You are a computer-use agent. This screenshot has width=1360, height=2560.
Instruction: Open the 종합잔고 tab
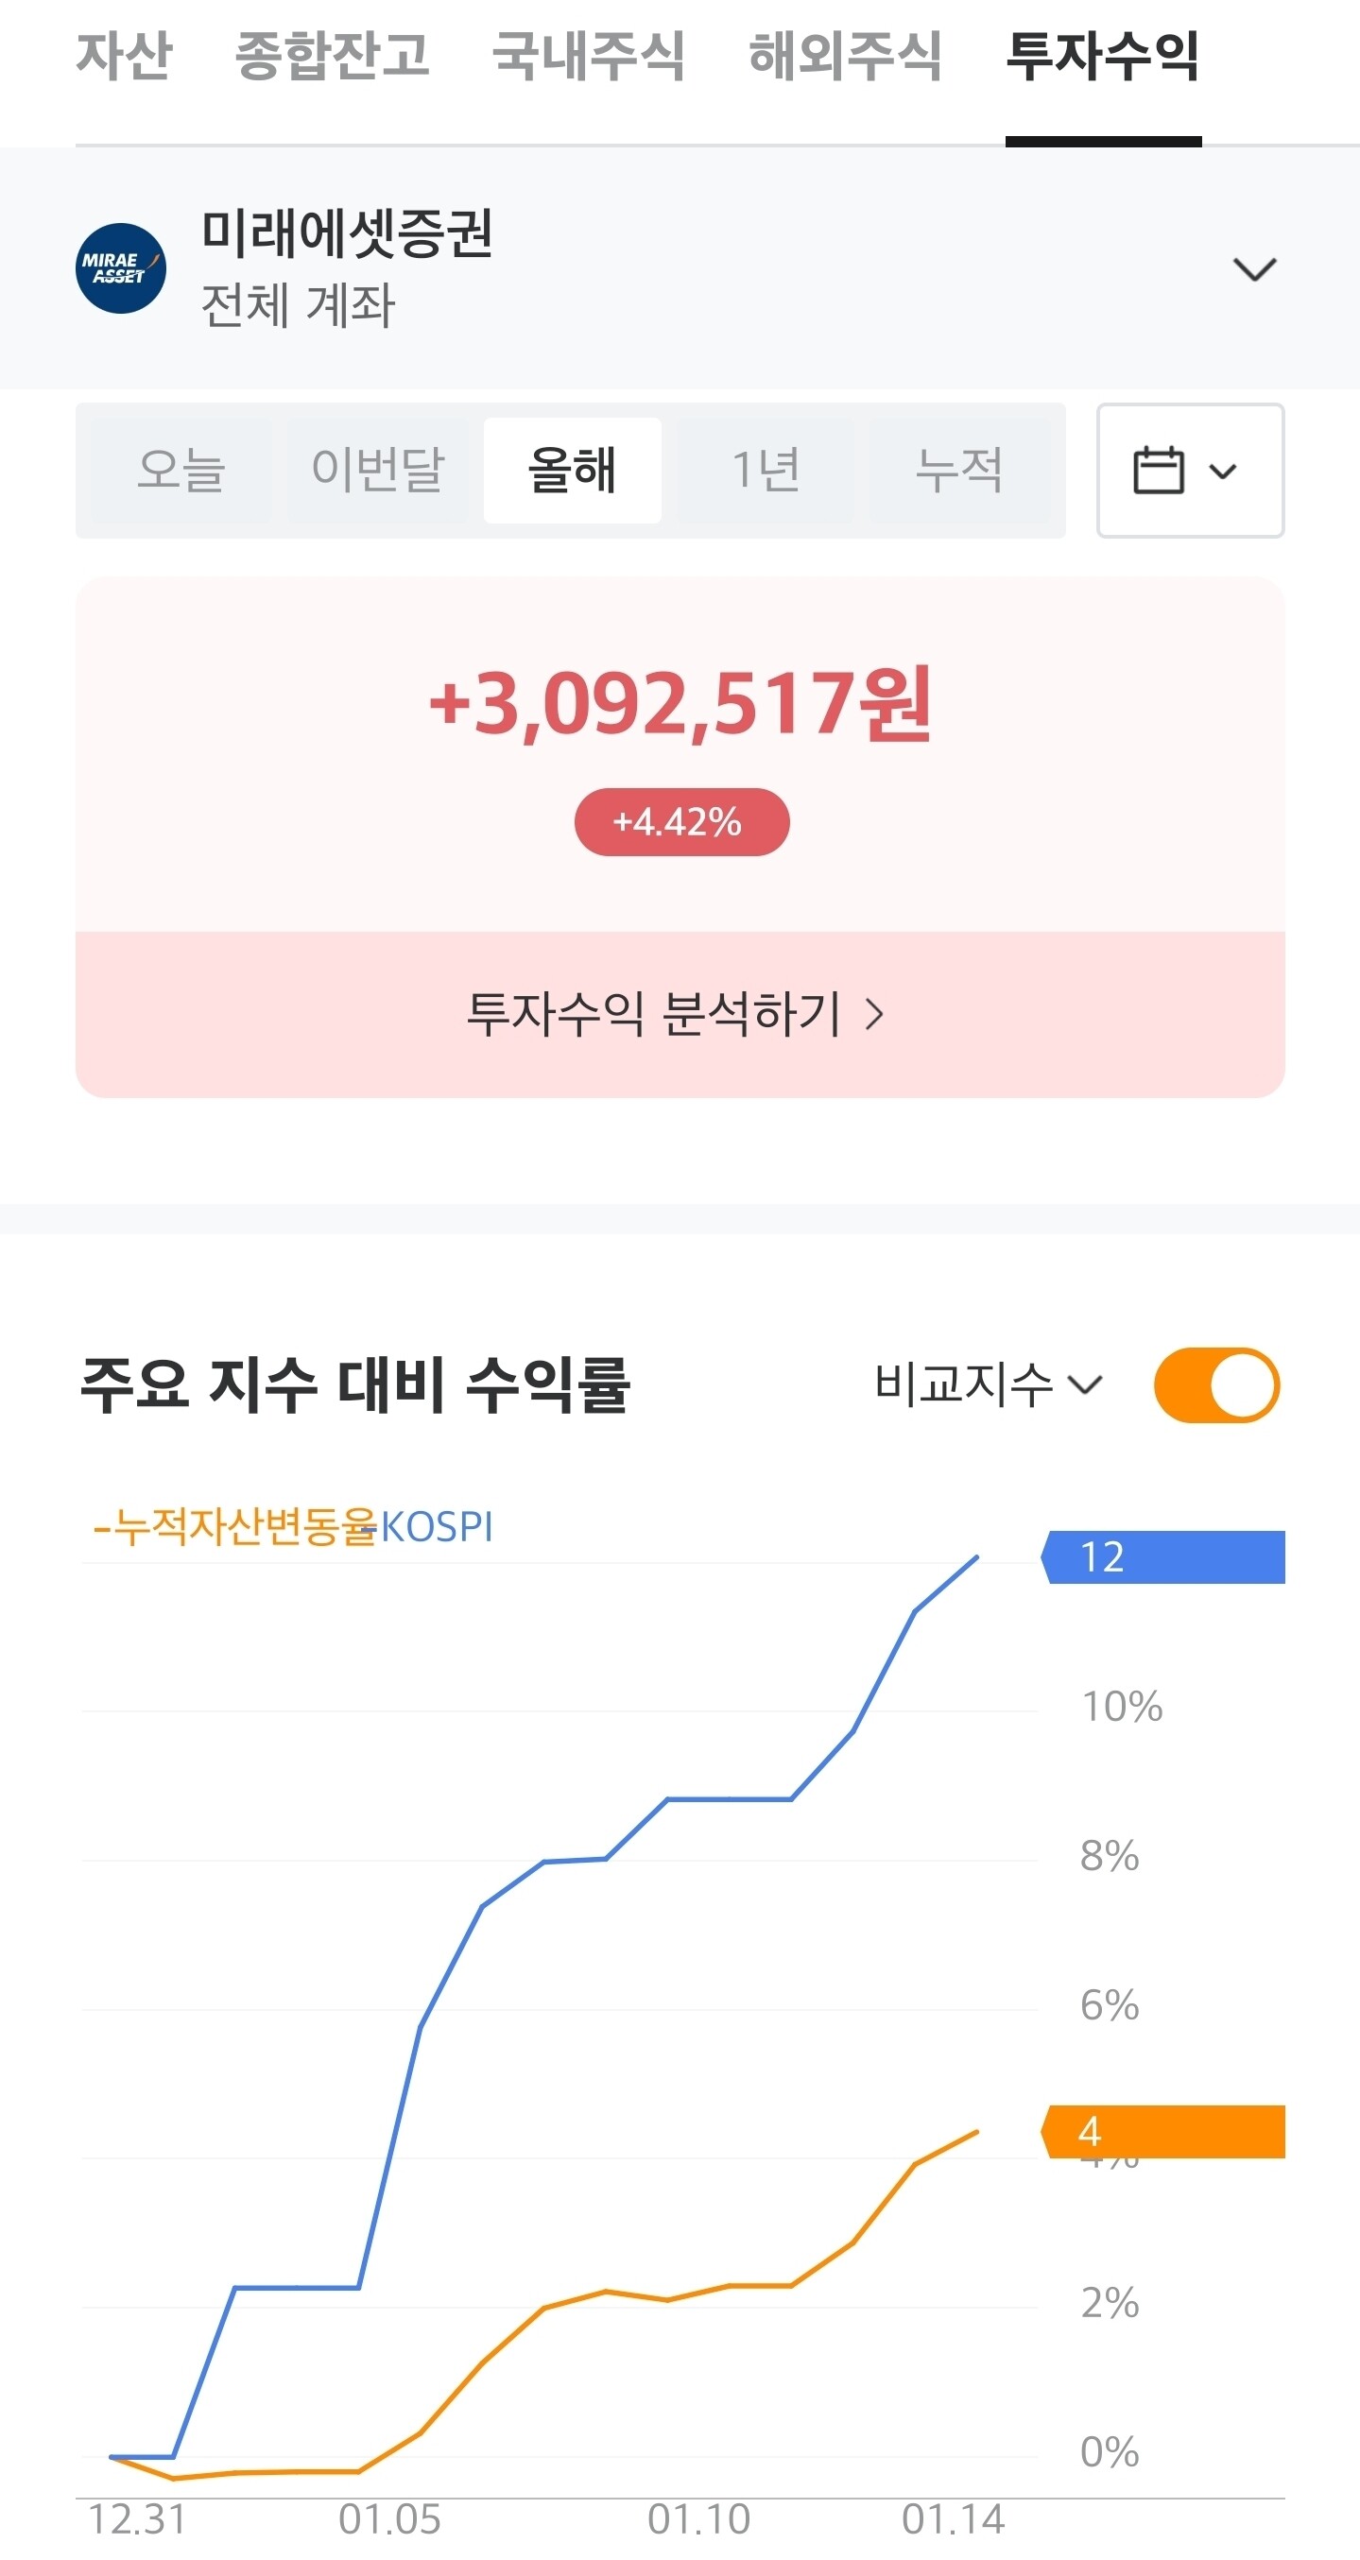[x=332, y=56]
